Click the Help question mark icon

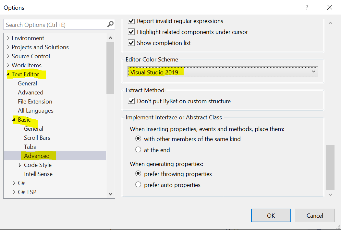(307, 7)
